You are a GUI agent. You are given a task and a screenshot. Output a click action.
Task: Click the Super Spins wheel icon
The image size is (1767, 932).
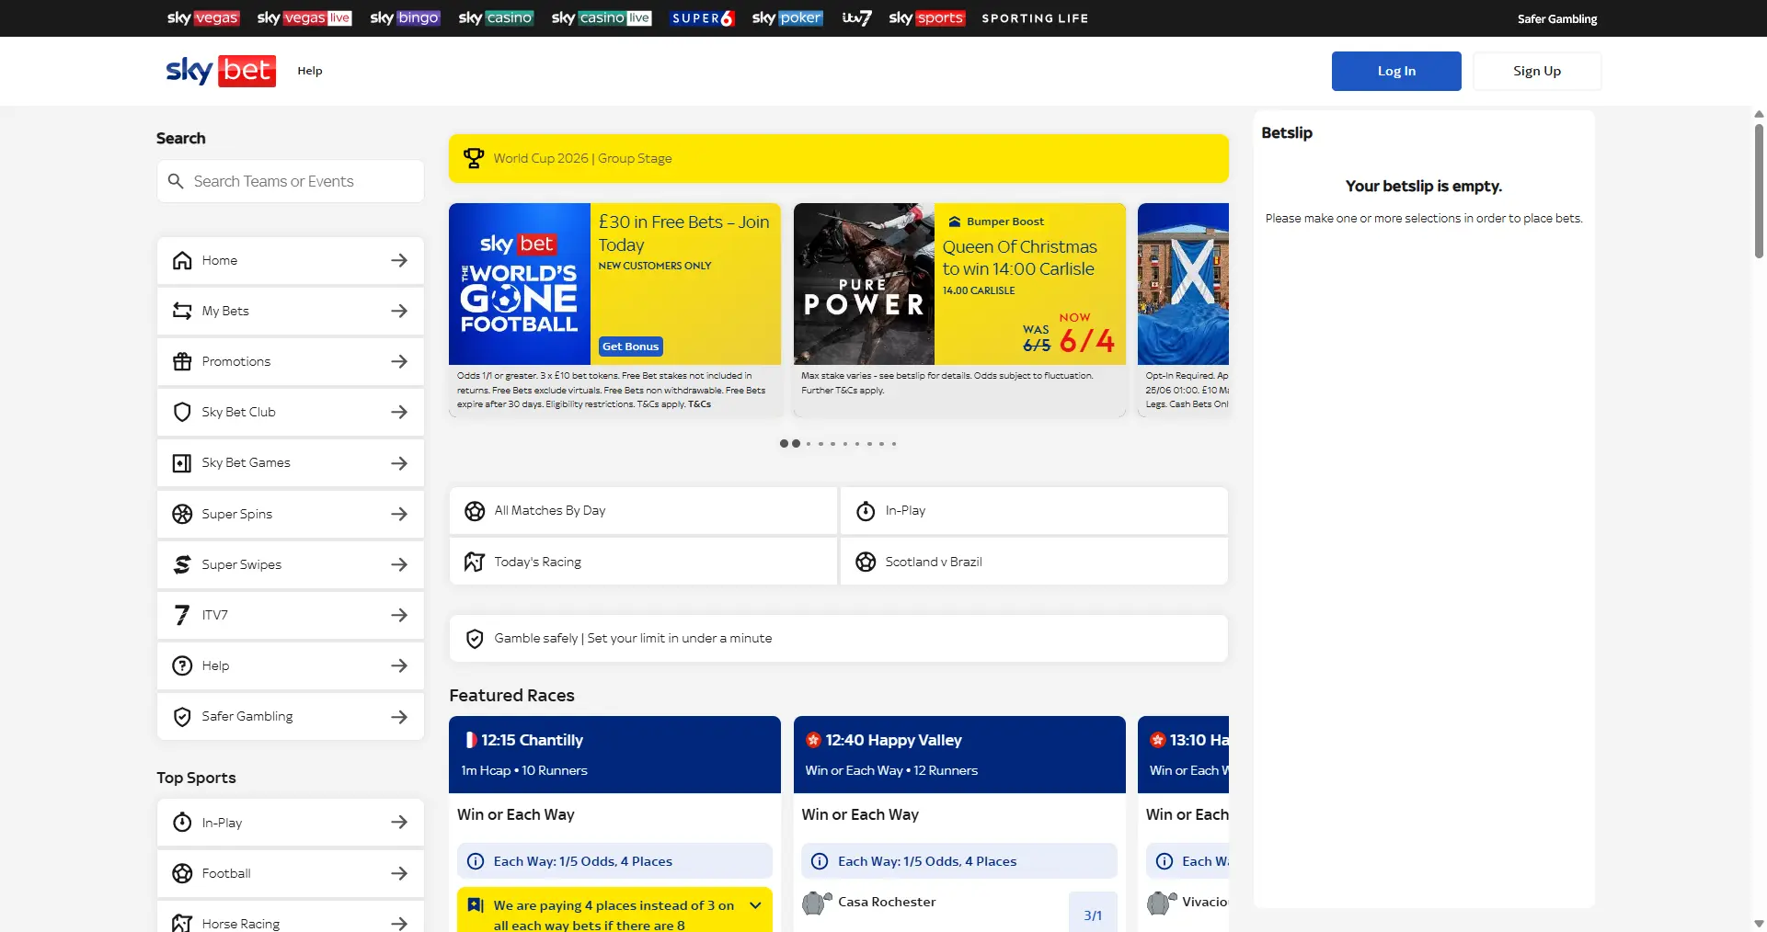[182, 514]
